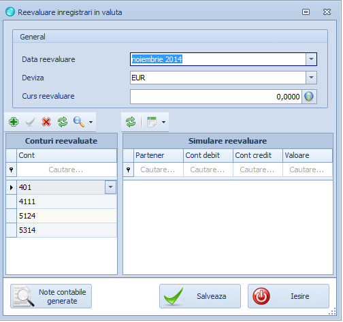Viewport: 343px width, 322px height.
Task: Fetch exchange rate with globe icon
Action: point(309,97)
